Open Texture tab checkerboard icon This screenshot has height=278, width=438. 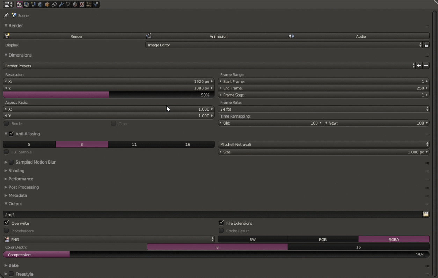pos(82,5)
